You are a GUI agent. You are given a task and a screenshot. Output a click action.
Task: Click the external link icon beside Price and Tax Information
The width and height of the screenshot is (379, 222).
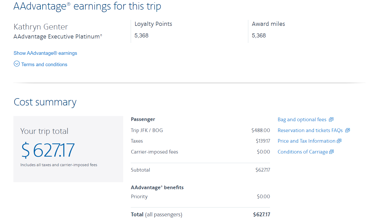[x=339, y=141]
